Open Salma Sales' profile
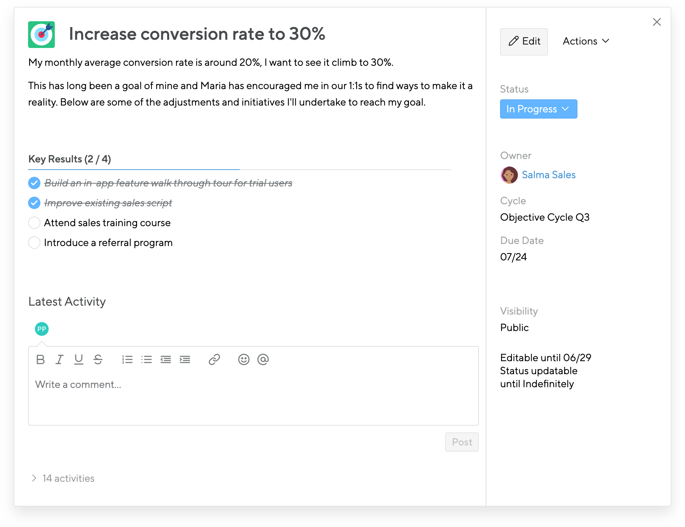This screenshot has height=527, width=685. coord(549,175)
